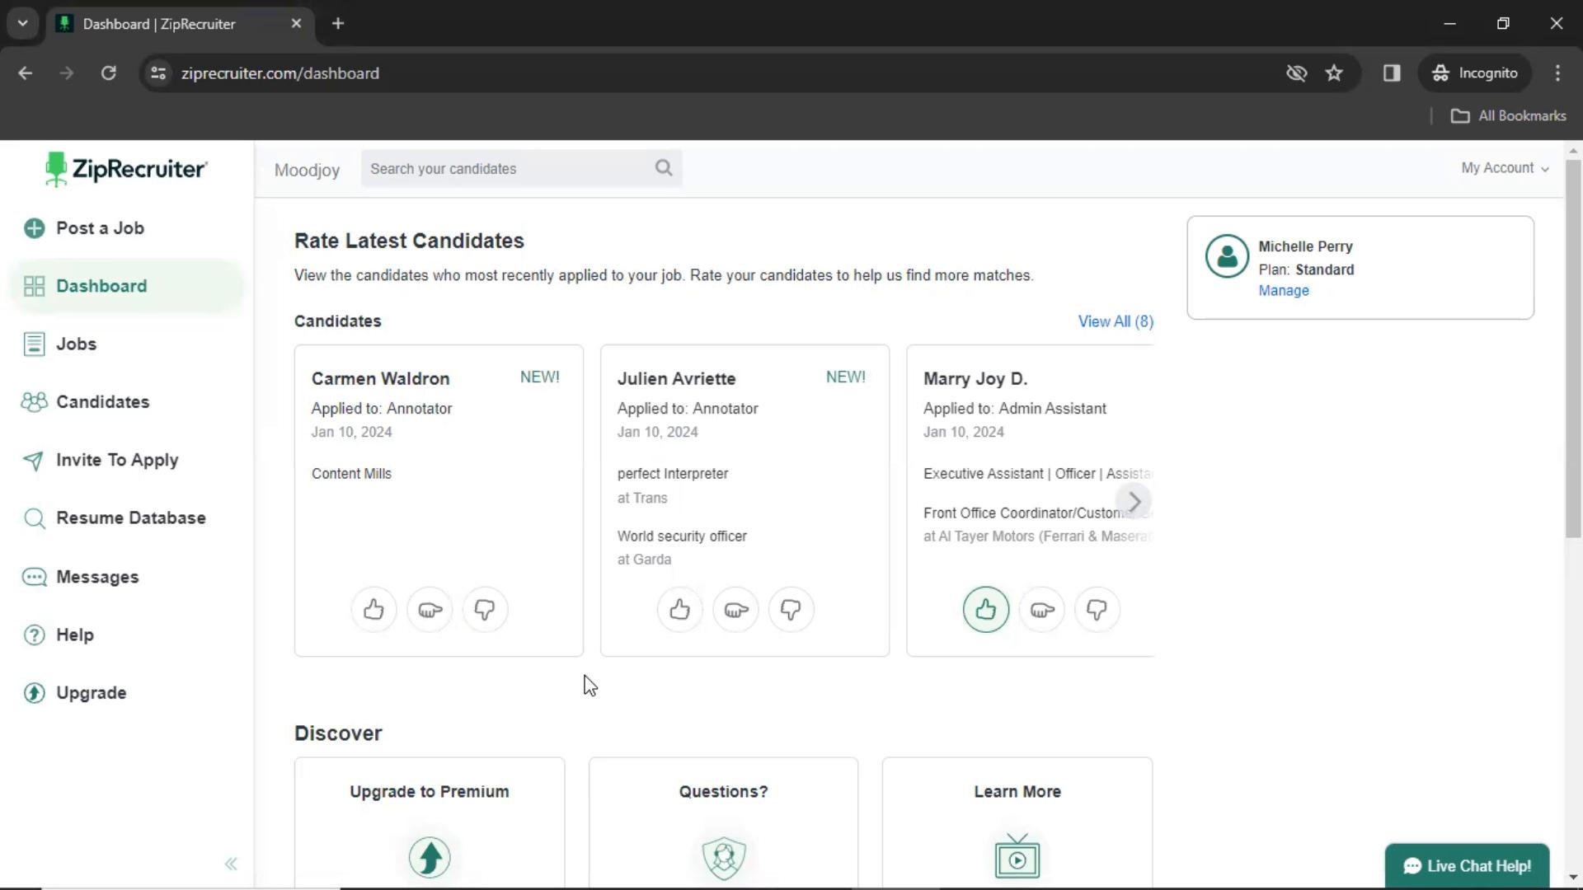Image resolution: width=1583 pixels, height=890 pixels.
Task: Select the Jobs menu item
Action: [76, 344]
